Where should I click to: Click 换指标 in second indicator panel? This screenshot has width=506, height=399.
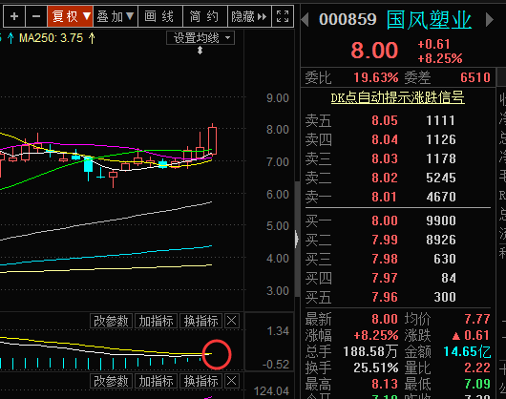[x=200, y=381]
